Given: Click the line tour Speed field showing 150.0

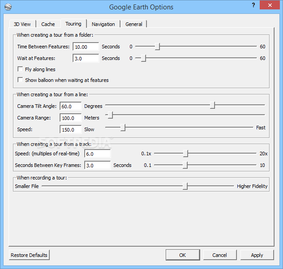Looking at the screenshot, I should coord(71,129).
